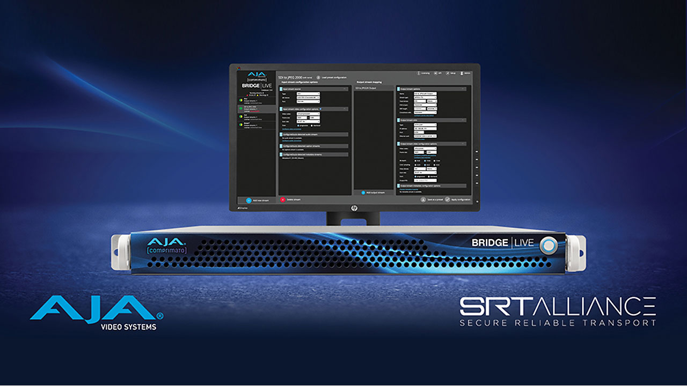
Task: Open the output stream sink Type dropdown
Action: pyautogui.click(x=426, y=125)
